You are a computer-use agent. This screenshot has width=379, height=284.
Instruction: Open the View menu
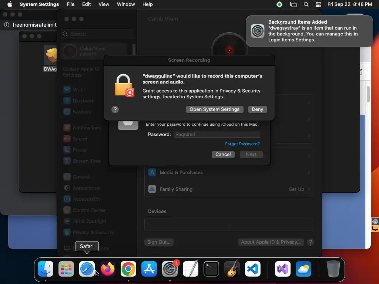104,4
